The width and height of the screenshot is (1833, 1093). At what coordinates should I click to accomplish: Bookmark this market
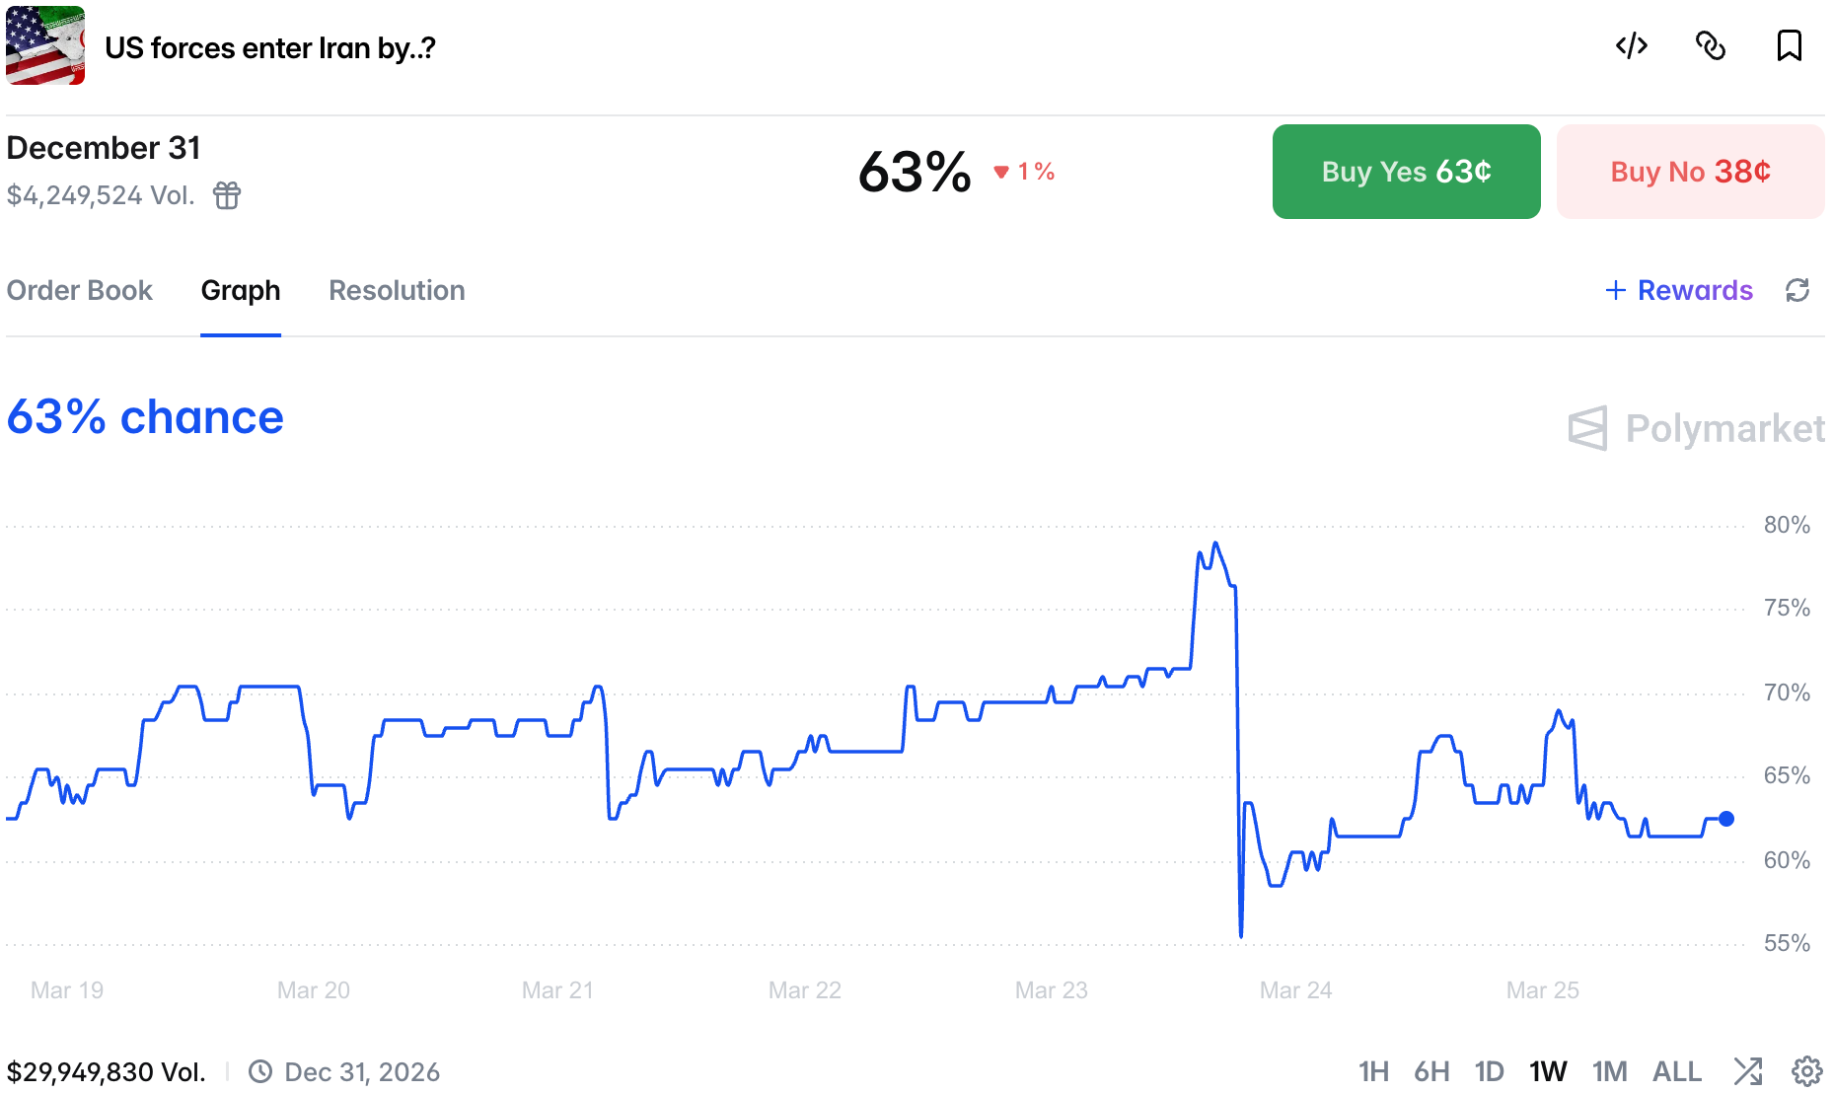pos(1789,46)
